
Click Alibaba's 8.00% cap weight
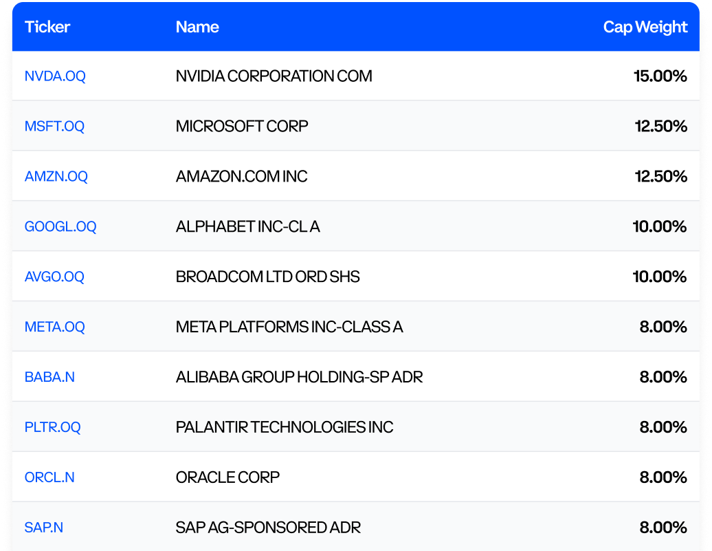(663, 377)
